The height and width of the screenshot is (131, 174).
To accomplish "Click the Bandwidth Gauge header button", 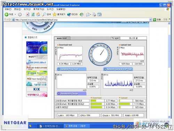I will coord(71,94).
